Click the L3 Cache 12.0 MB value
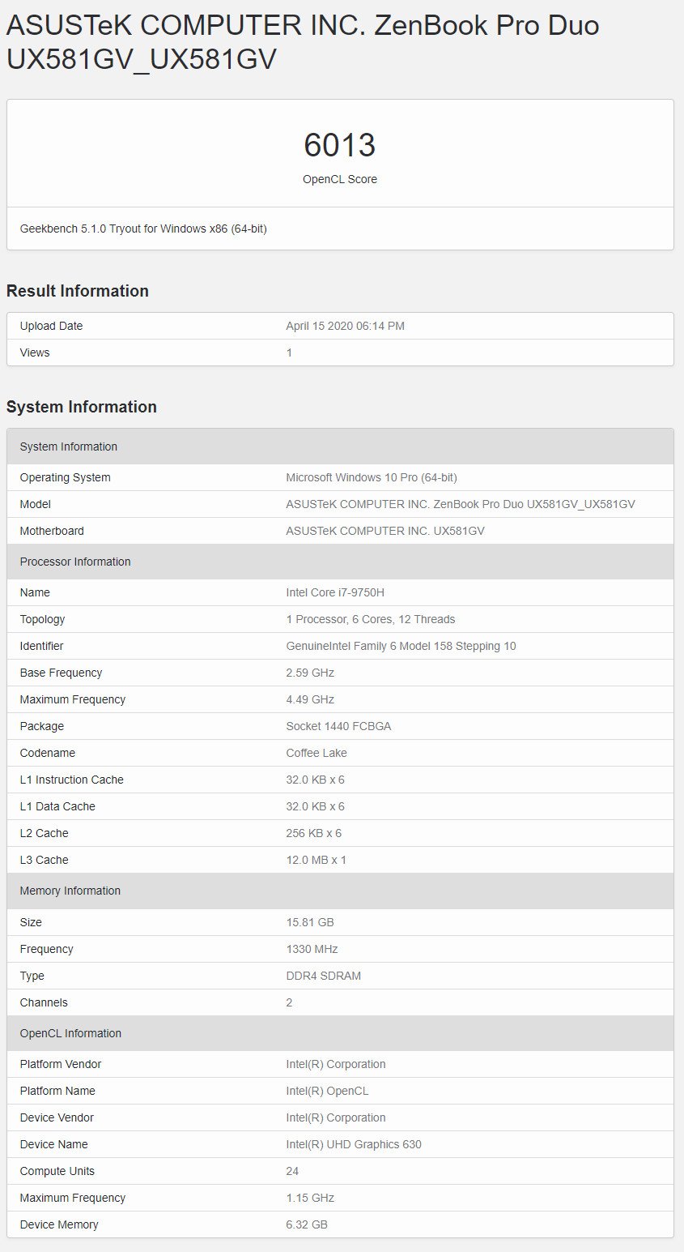 (x=316, y=860)
